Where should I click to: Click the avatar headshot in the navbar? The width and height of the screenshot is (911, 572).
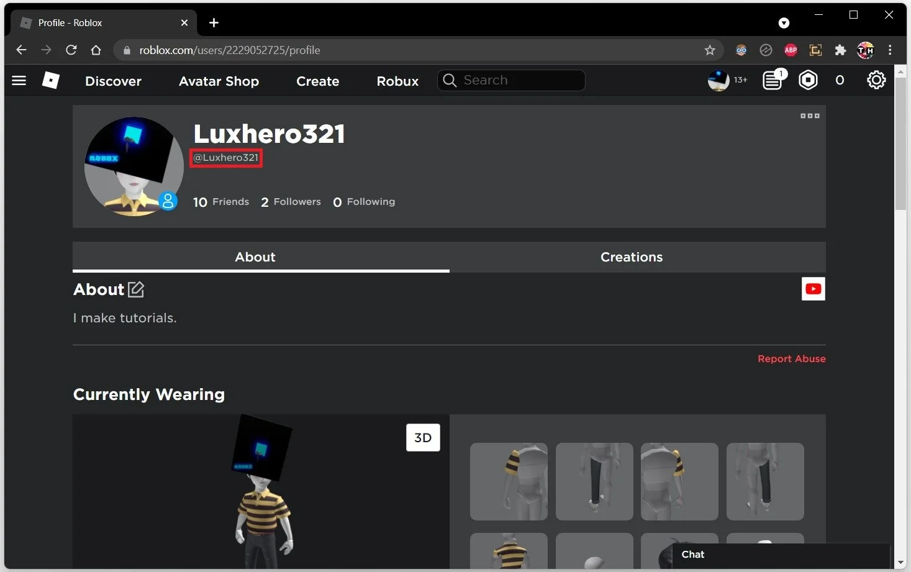pos(718,80)
